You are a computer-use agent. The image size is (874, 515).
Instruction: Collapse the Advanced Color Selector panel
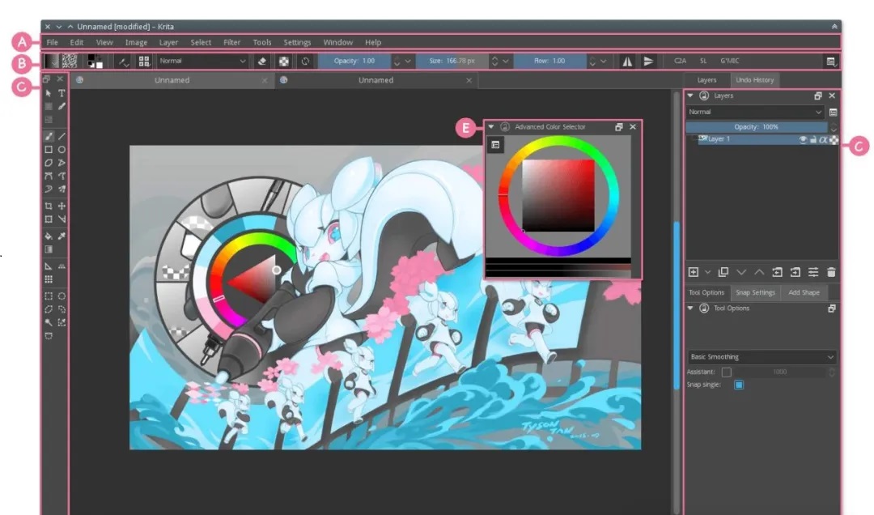(x=491, y=127)
